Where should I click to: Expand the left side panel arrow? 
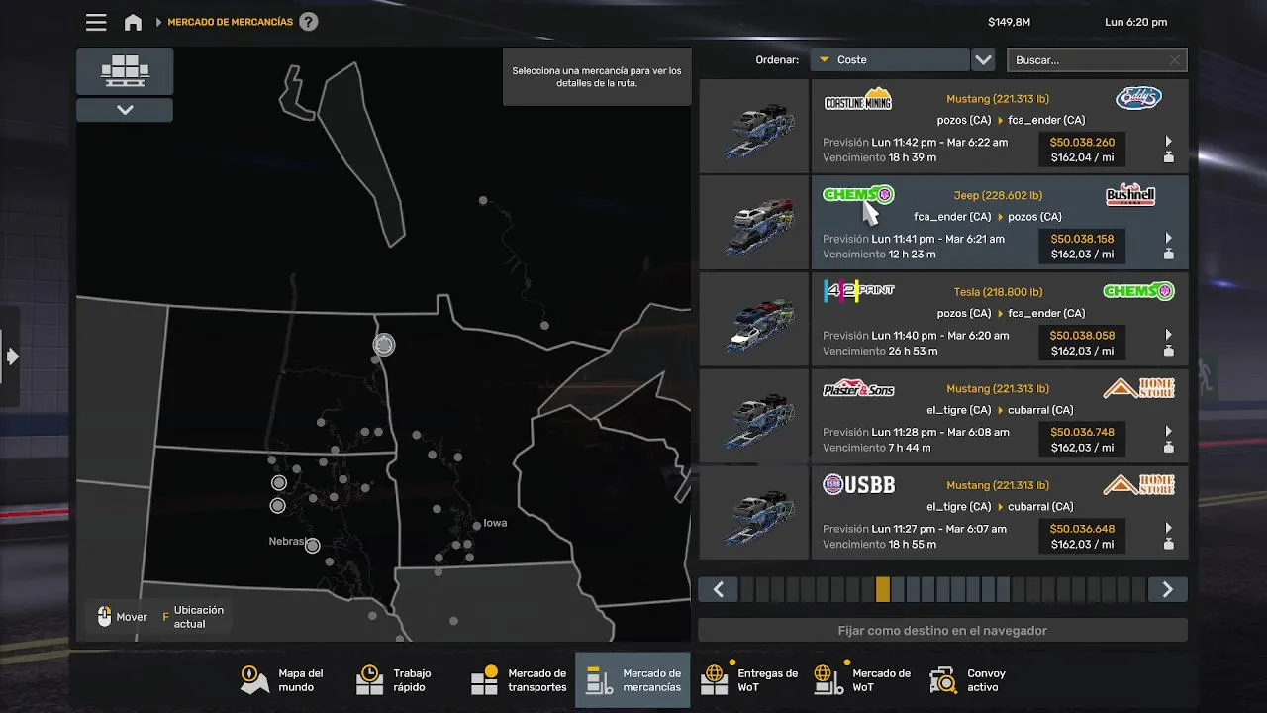12,356
